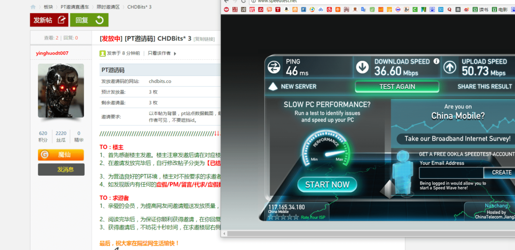Click 2220 丝瓜 stat
515x250 pixels.
pos(61,137)
